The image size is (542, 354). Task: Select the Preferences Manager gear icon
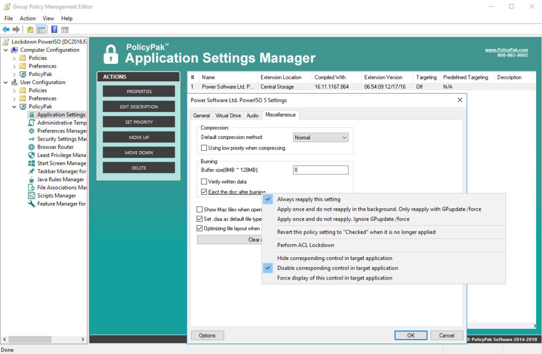pos(31,131)
